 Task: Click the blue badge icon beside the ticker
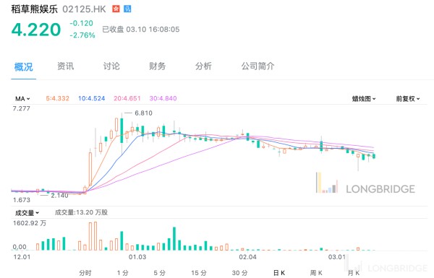click(x=127, y=9)
